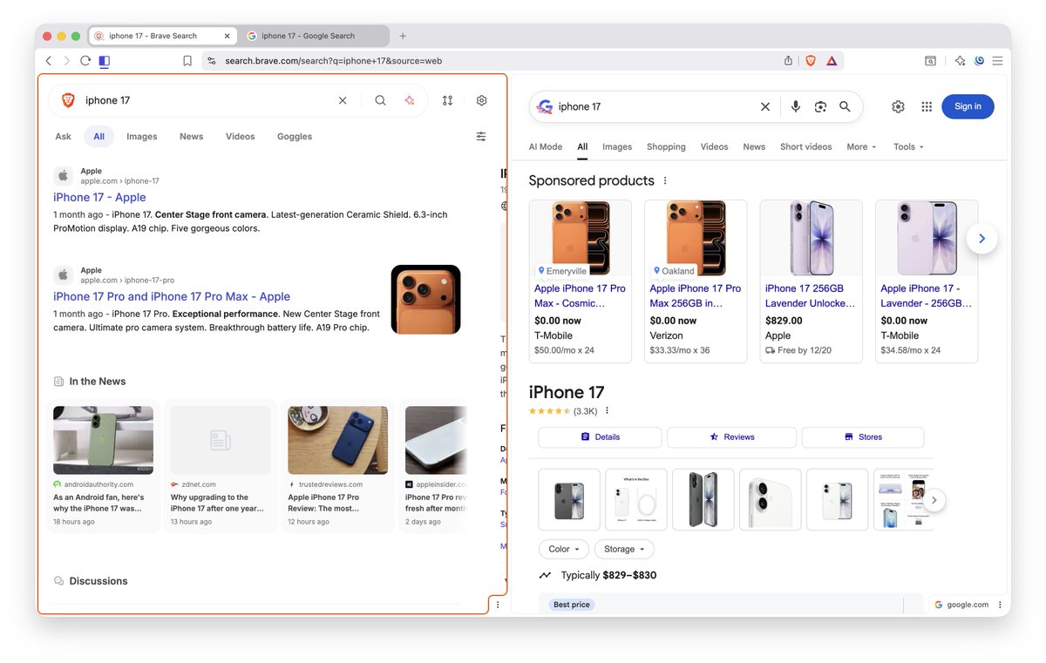Viewport: 1046px width, 663px height.
Task: Toggle the browser sidebar panel icon
Action: (x=105, y=61)
